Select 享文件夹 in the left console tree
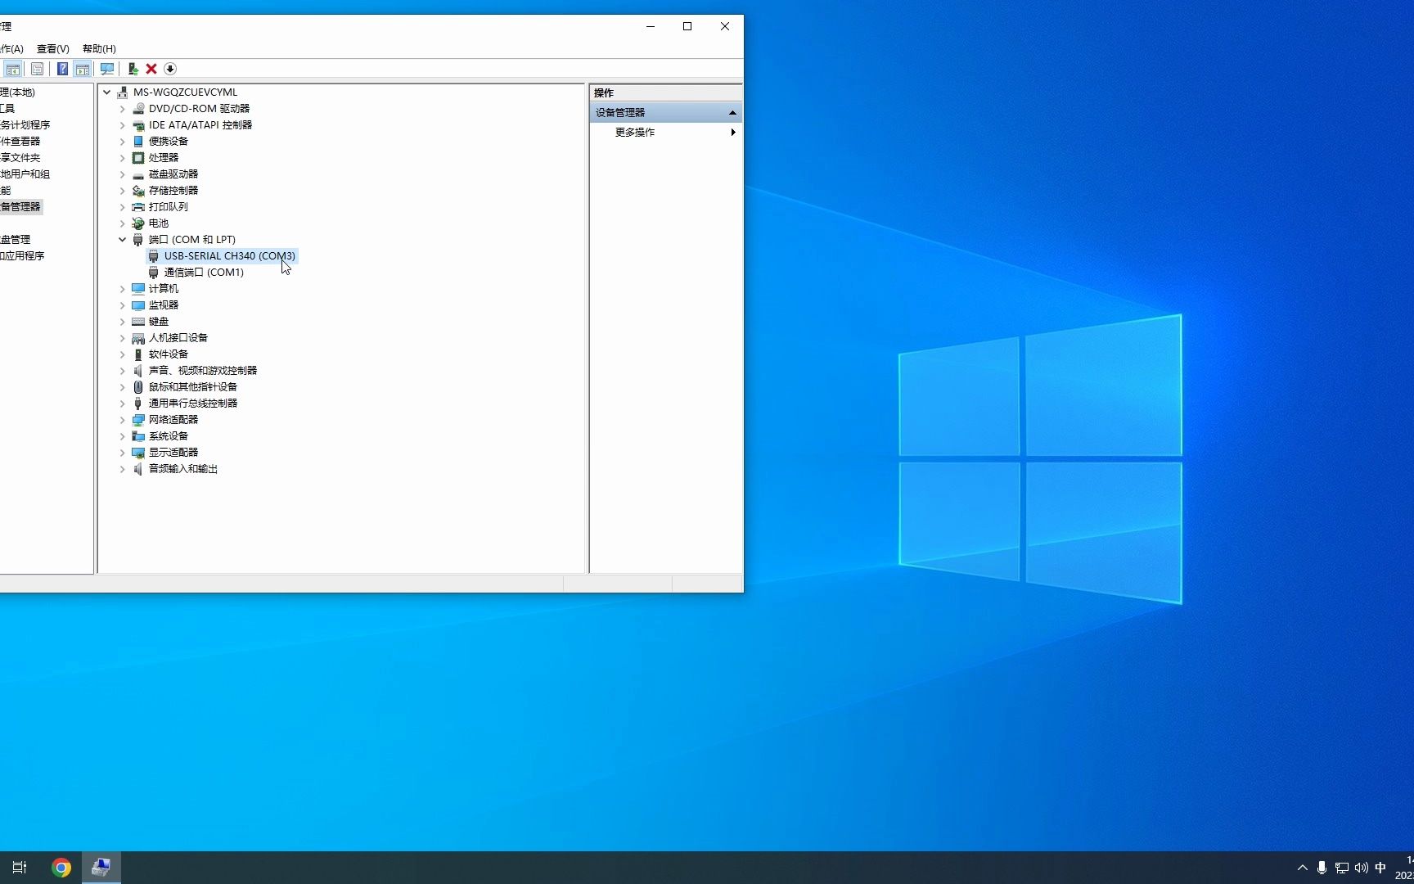 (20, 157)
